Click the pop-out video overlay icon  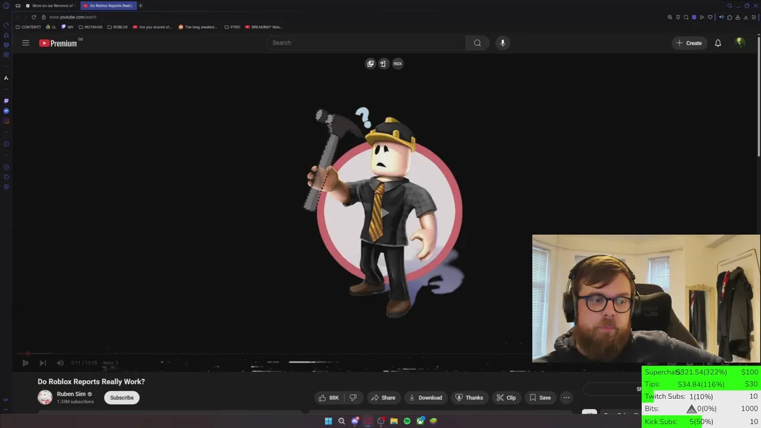click(370, 64)
